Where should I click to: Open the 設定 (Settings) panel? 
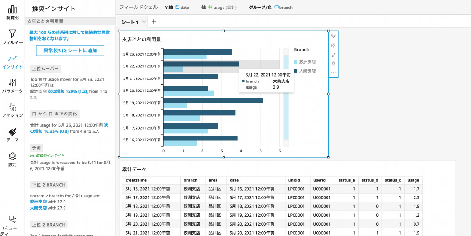[x=13, y=159]
